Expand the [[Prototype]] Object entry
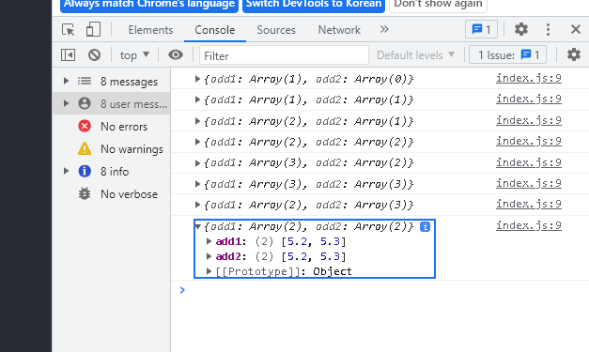This screenshot has width=589, height=352. [209, 271]
